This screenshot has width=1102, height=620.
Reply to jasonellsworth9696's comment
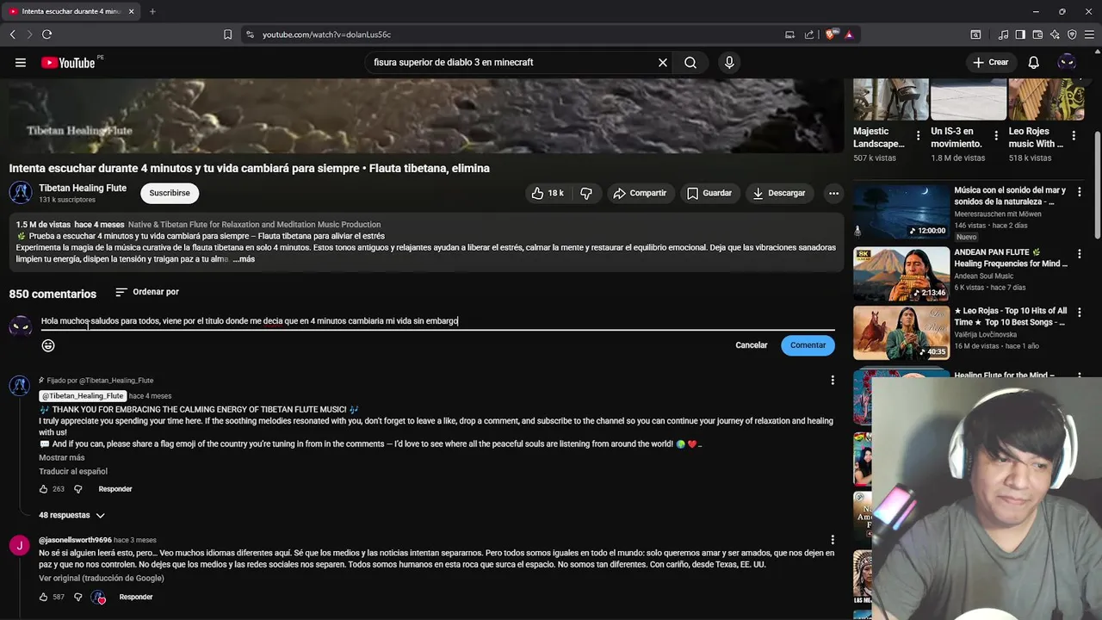(x=136, y=597)
